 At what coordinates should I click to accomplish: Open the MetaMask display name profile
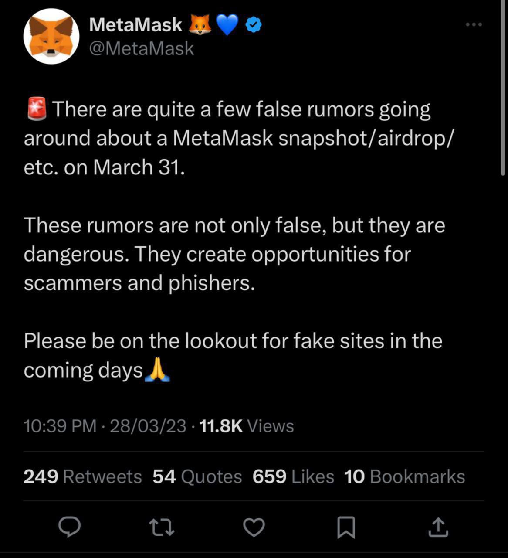[x=135, y=25]
